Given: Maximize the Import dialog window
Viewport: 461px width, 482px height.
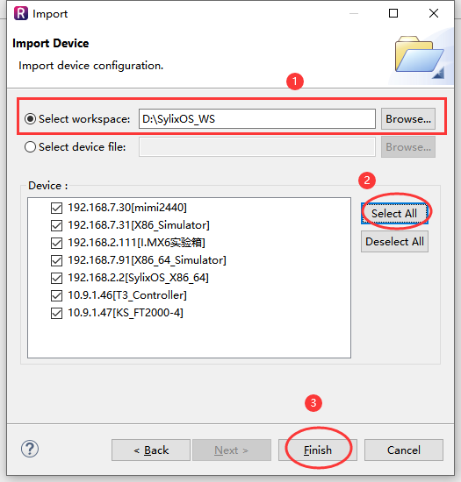Looking at the screenshot, I should click(x=393, y=13).
